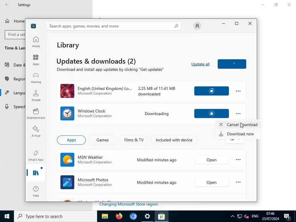
Task: Select the Apps filter tab
Action: pyautogui.click(x=71, y=140)
